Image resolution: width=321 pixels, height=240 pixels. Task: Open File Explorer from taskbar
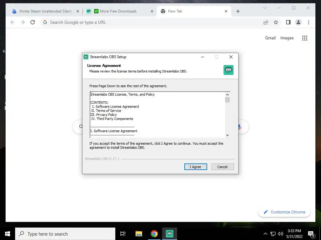point(139,234)
